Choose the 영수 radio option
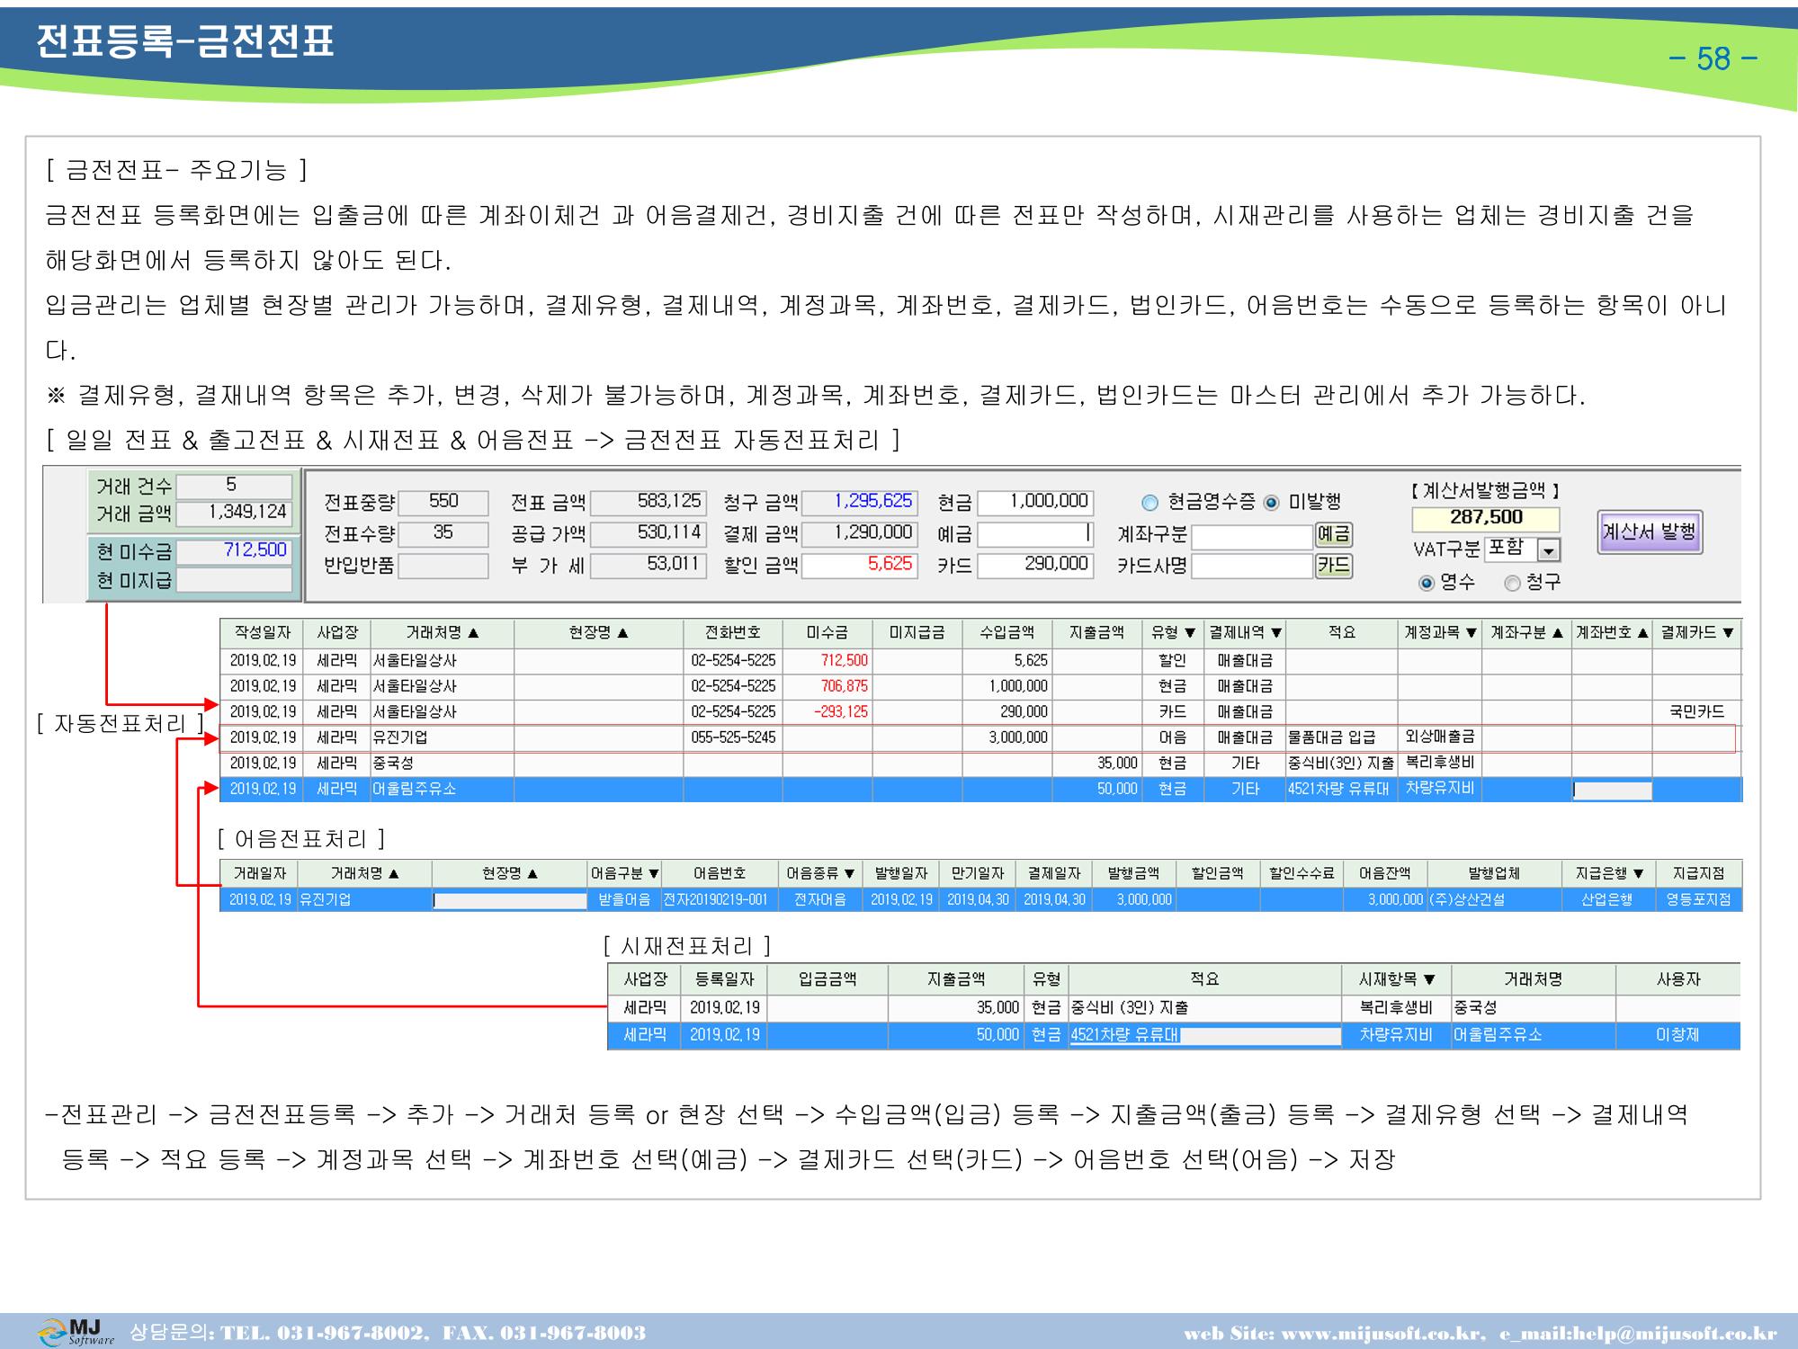The width and height of the screenshot is (1798, 1349). pyautogui.click(x=1426, y=584)
